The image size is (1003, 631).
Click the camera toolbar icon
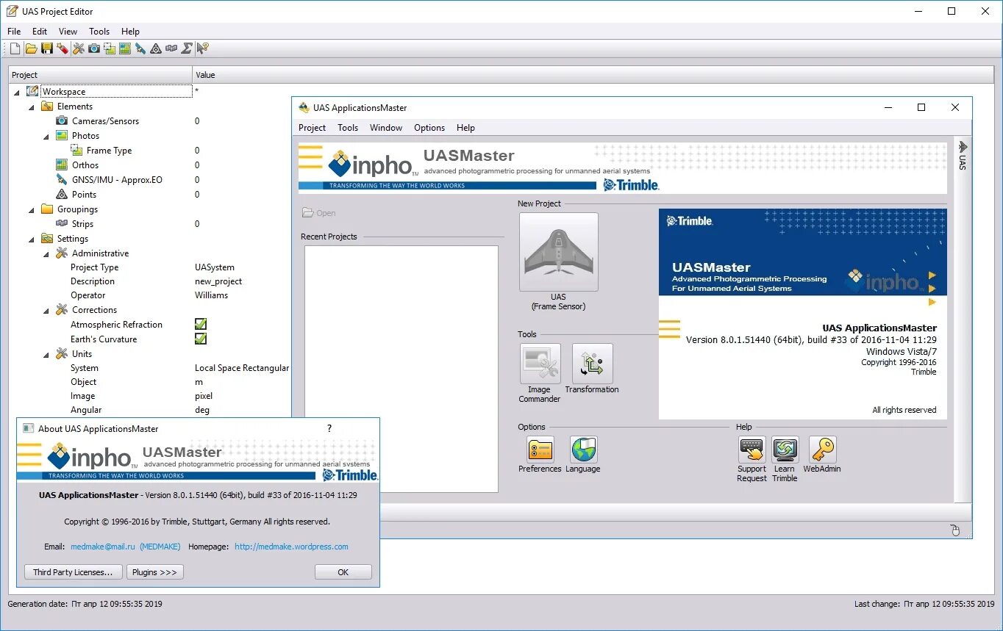[94, 48]
